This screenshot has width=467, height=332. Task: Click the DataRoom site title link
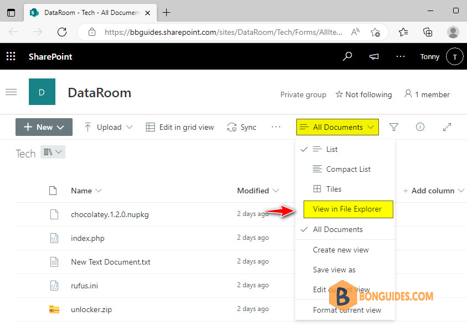(100, 93)
